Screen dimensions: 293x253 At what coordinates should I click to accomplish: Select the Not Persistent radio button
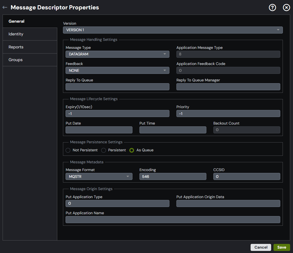(x=68, y=150)
